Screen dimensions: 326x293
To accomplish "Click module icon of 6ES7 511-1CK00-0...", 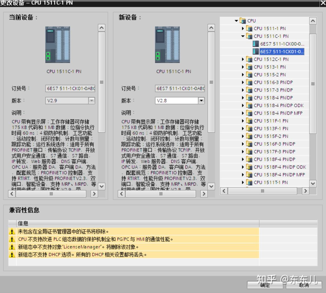I will click(256, 44).
